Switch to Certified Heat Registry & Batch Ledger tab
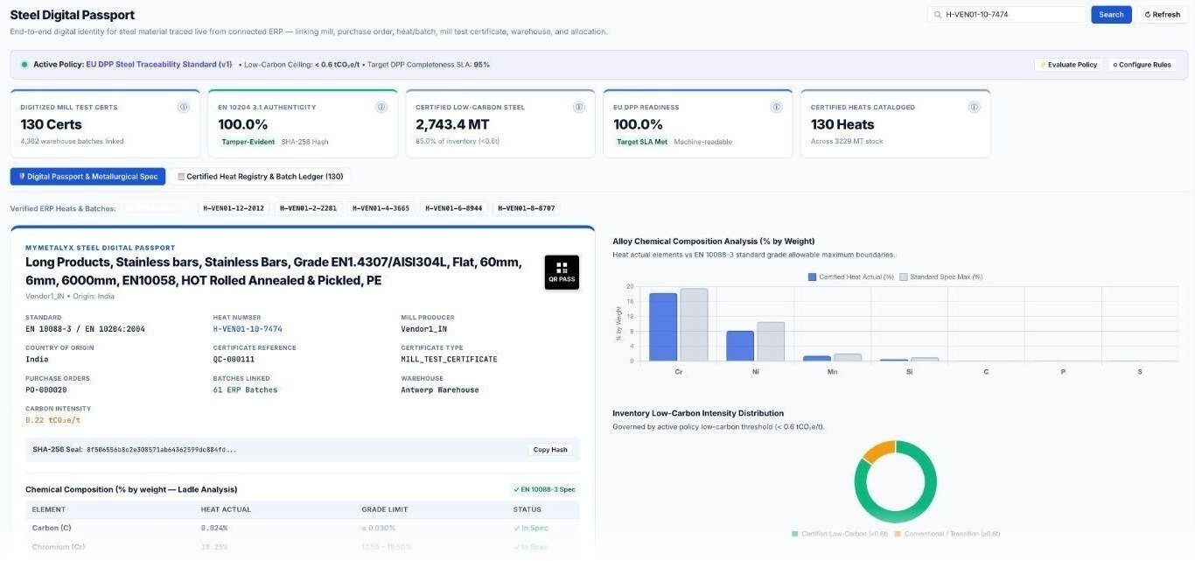 (x=260, y=176)
